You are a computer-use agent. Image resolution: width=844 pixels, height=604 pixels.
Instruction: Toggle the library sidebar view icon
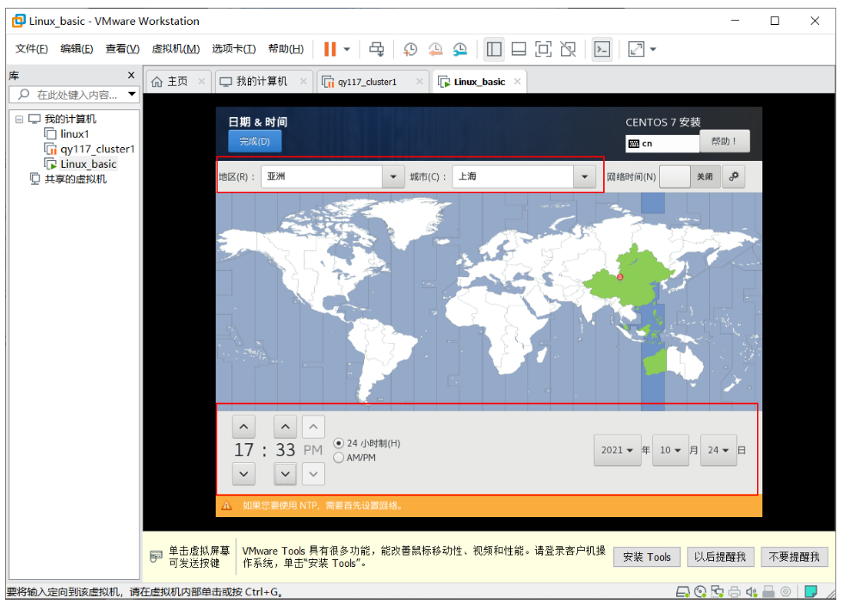494,50
